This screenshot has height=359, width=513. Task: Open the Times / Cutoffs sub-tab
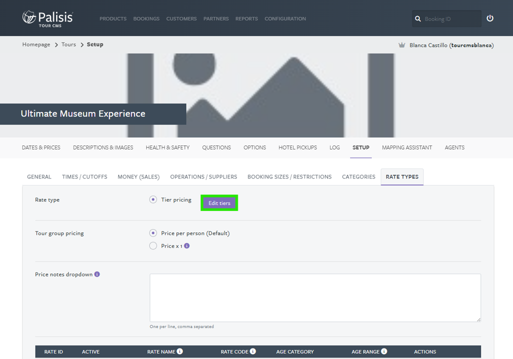pos(85,176)
